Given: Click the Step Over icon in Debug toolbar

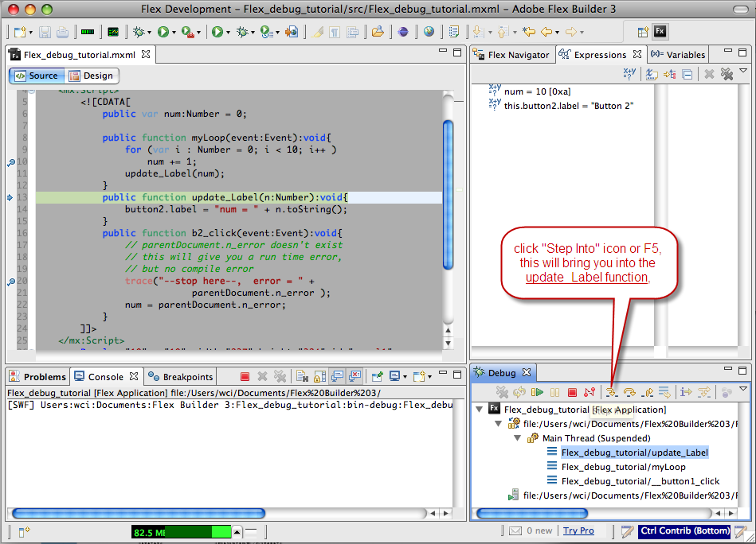Looking at the screenshot, I should coord(632,392).
